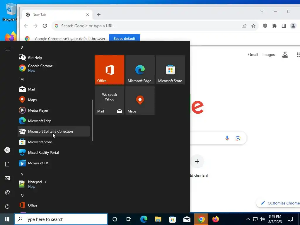Click Chrome's back navigation arrow

point(26,26)
